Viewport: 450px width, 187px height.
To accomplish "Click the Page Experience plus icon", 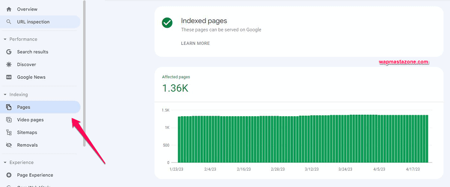I will pyautogui.click(x=9, y=175).
